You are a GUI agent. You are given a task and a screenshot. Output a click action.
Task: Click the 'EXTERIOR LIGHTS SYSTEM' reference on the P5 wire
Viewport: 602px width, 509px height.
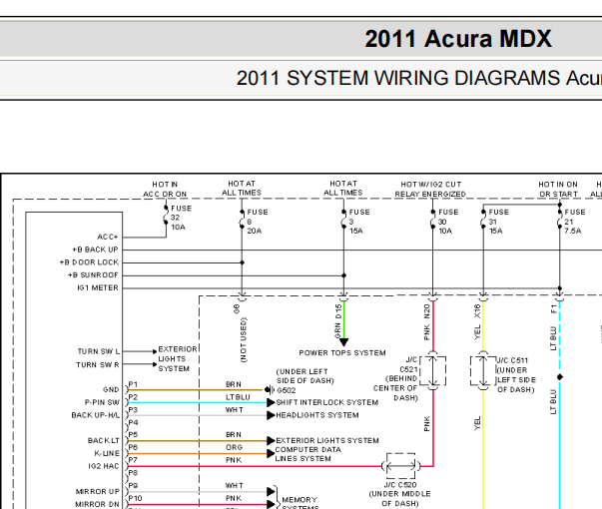click(327, 440)
